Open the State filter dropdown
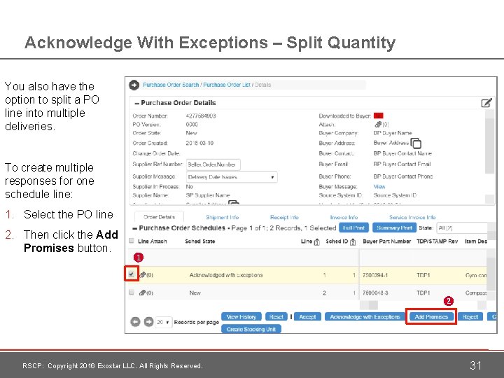Image resolution: width=504 pixels, height=378 pixels. 462,228
